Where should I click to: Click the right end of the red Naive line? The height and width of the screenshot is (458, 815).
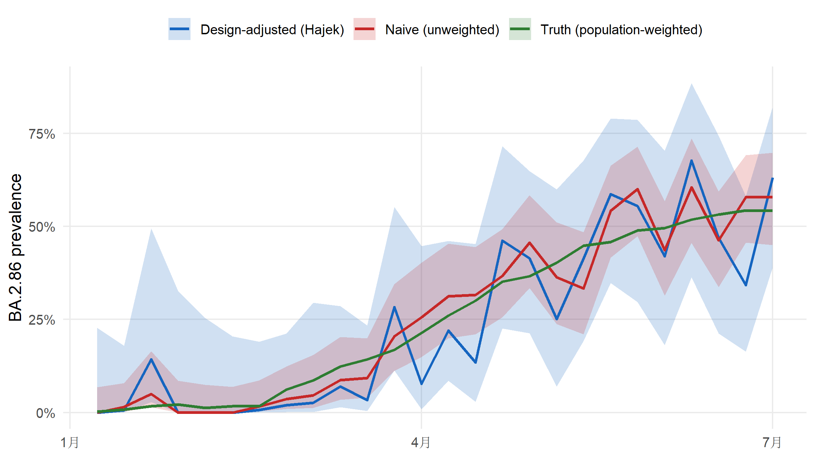click(x=772, y=197)
